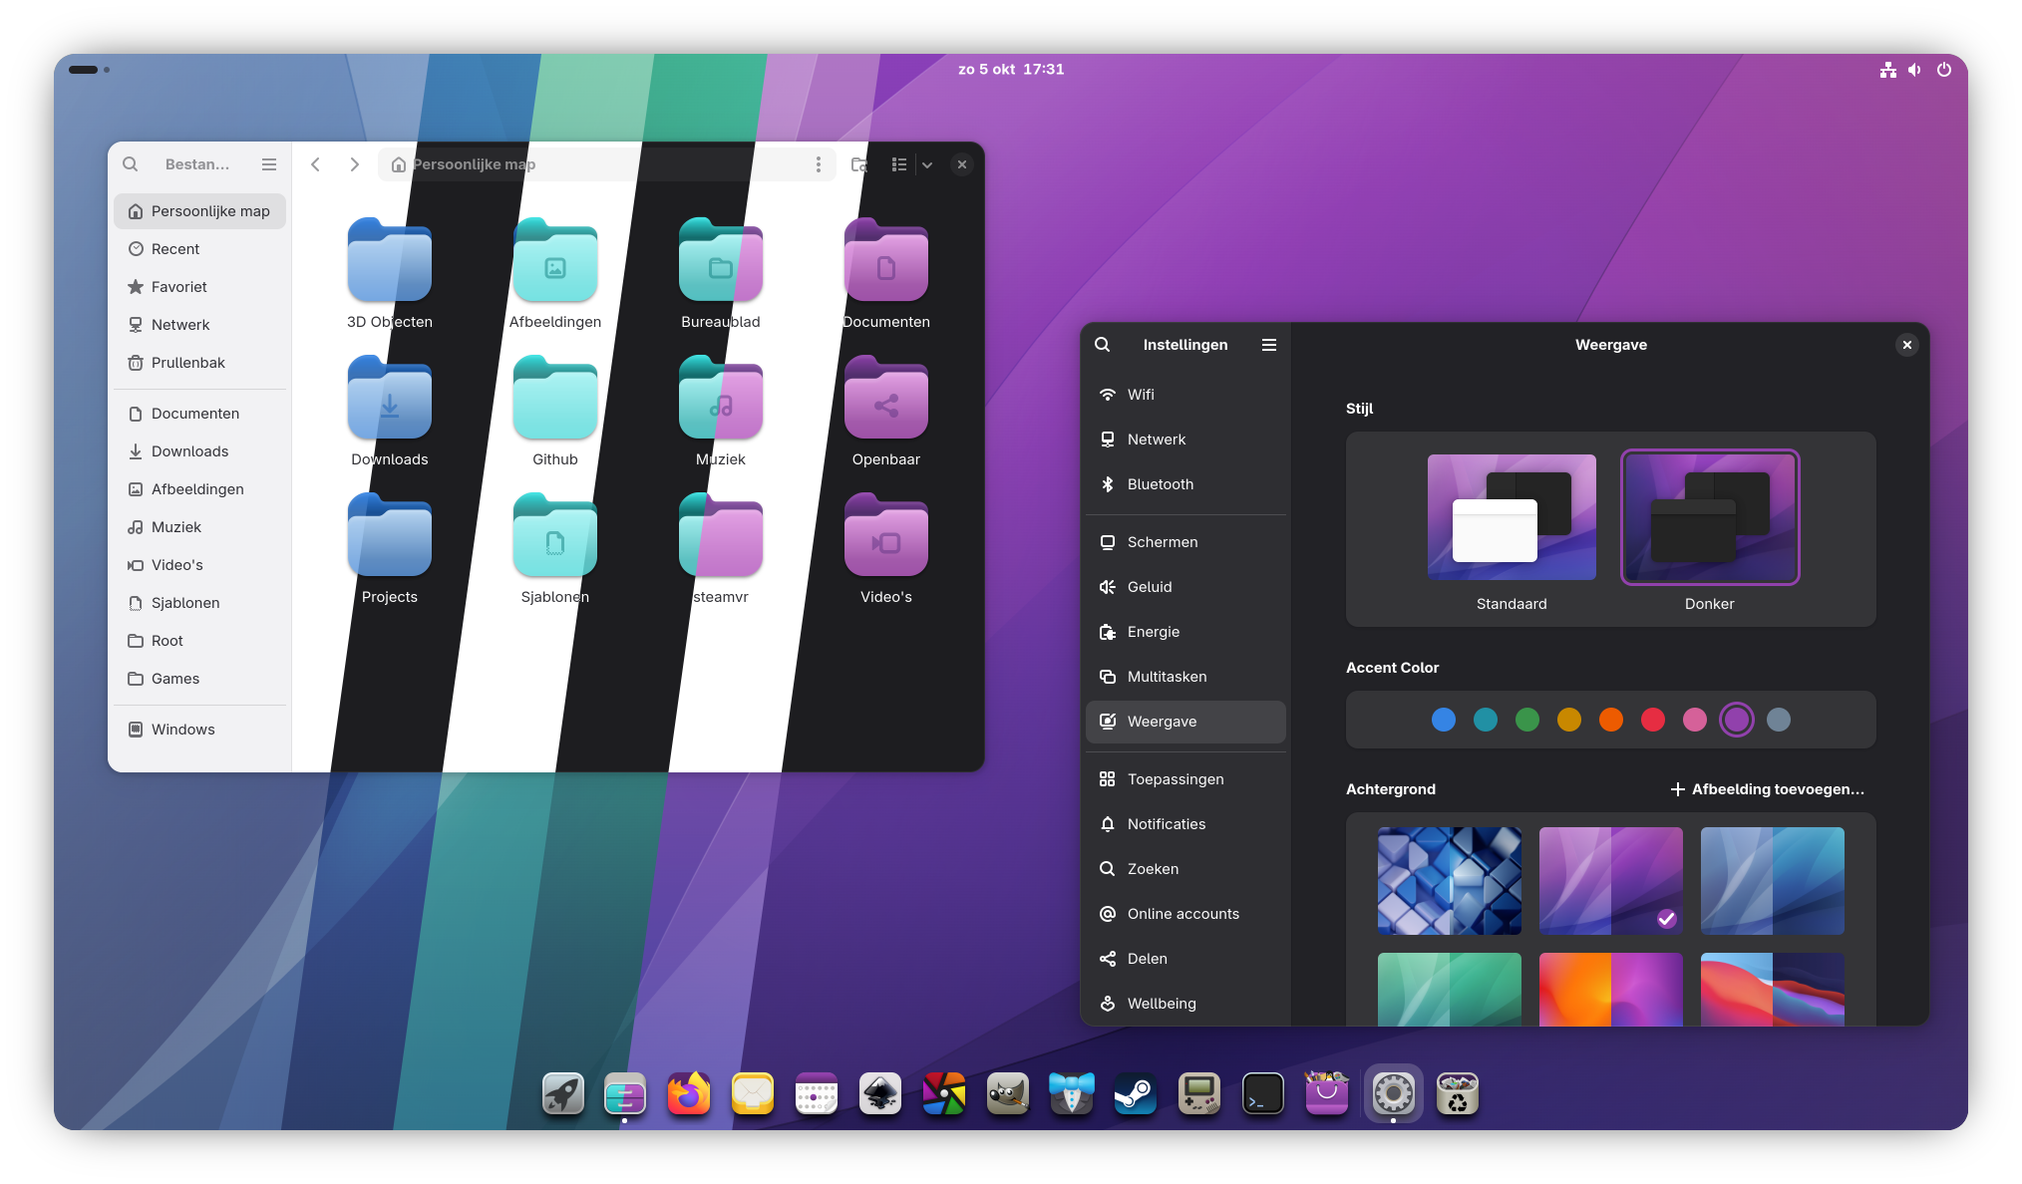The width and height of the screenshot is (2022, 1184).
Task: Select the blue geometric cubes wallpaper
Action: click(1450, 881)
